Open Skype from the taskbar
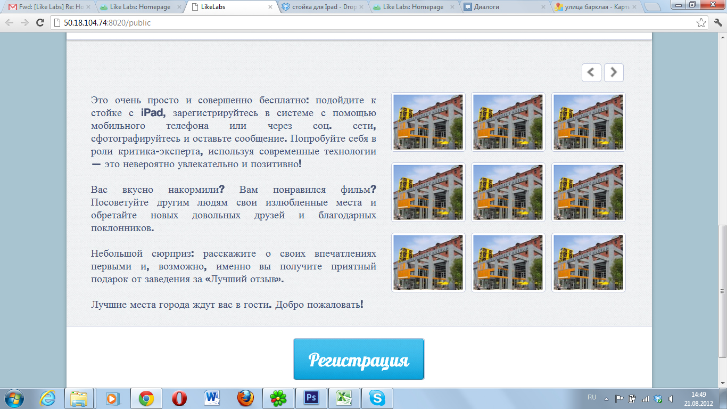 click(377, 398)
